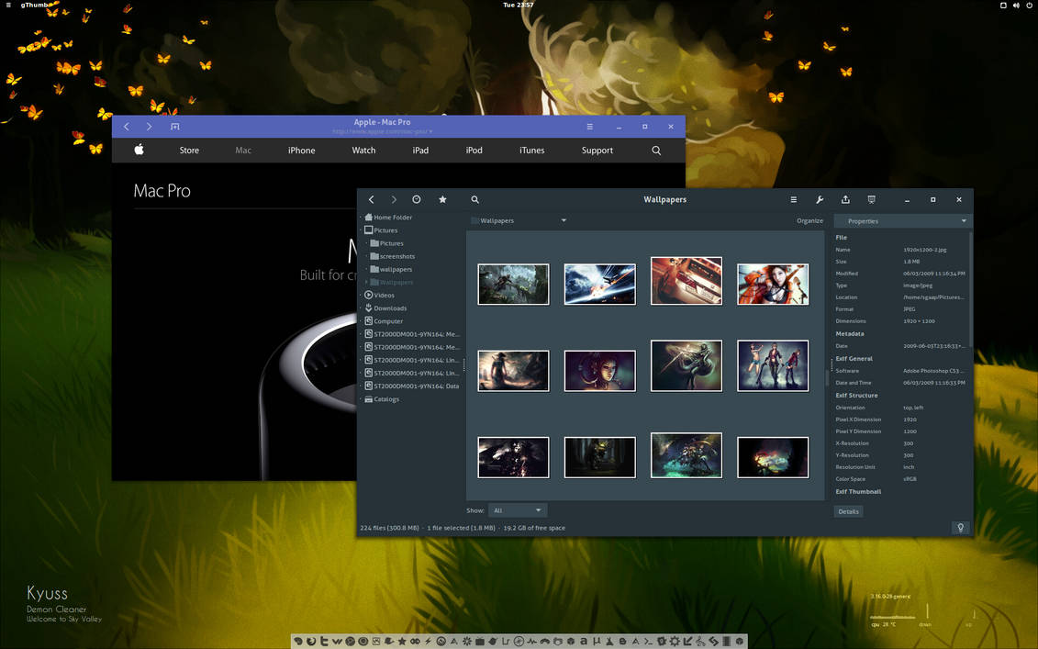1038x649 pixels.
Task: Go back in the gThumb Wallpapers window
Action: [x=372, y=199]
